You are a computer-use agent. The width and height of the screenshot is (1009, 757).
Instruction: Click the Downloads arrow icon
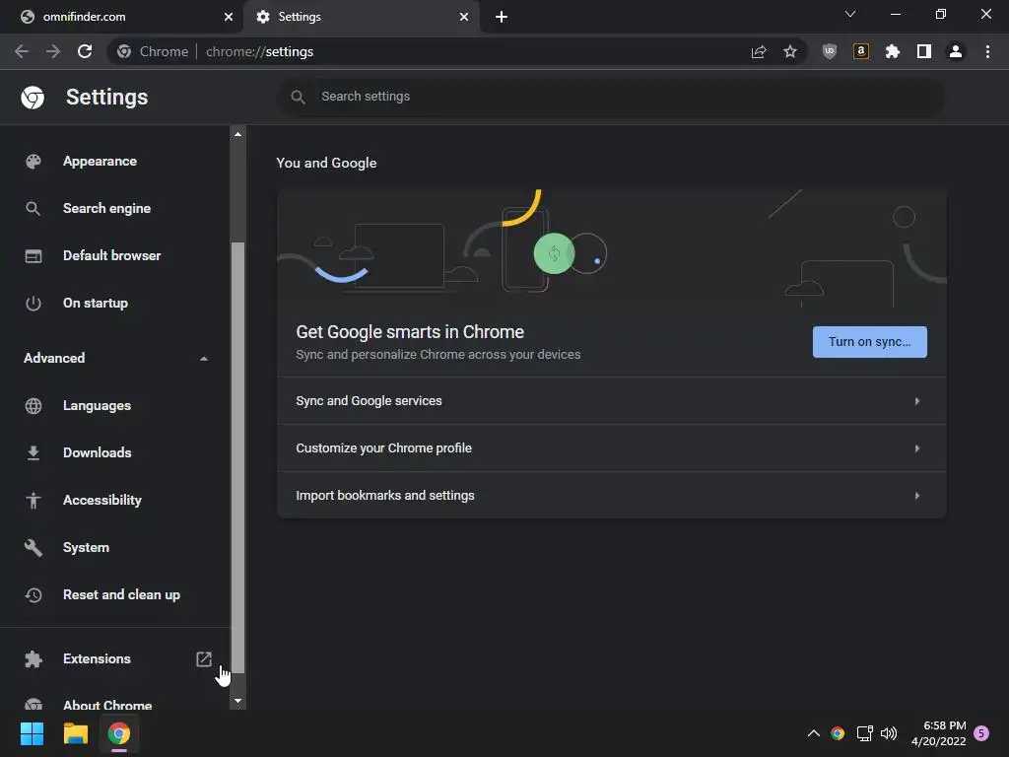click(x=33, y=453)
